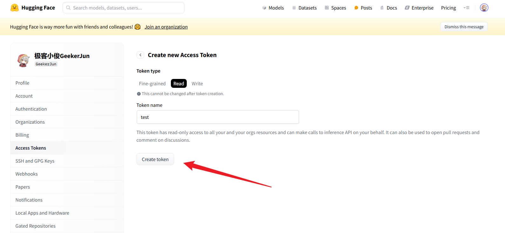This screenshot has height=233, width=505.
Task: Open the Pricing page
Action: (x=448, y=8)
